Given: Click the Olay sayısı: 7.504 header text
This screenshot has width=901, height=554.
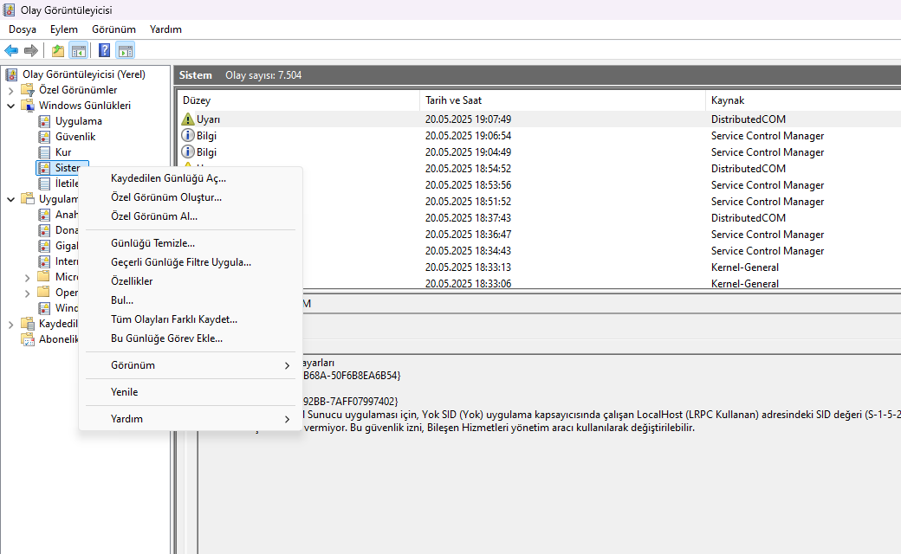Looking at the screenshot, I should pos(263,75).
